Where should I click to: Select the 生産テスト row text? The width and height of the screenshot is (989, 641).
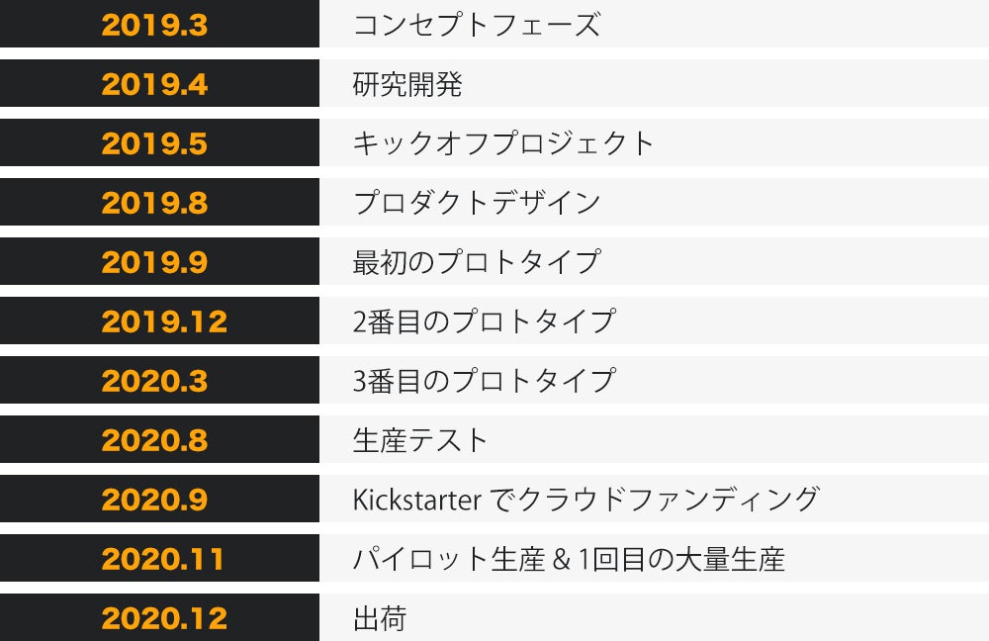(421, 440)
